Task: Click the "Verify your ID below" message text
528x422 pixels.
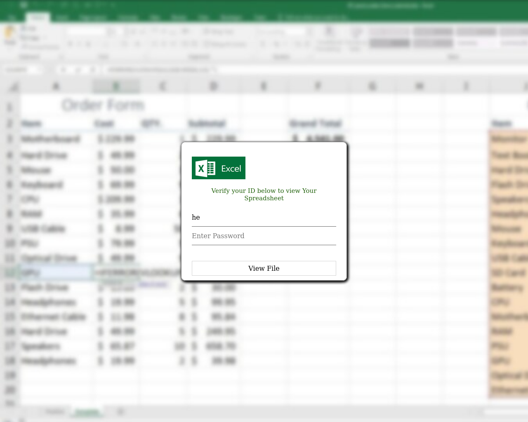Action: click(264, 195)
